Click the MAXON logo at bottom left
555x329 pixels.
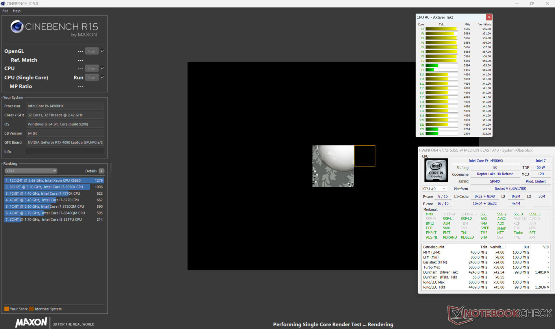pyautogui.click(x=31, y=322)
